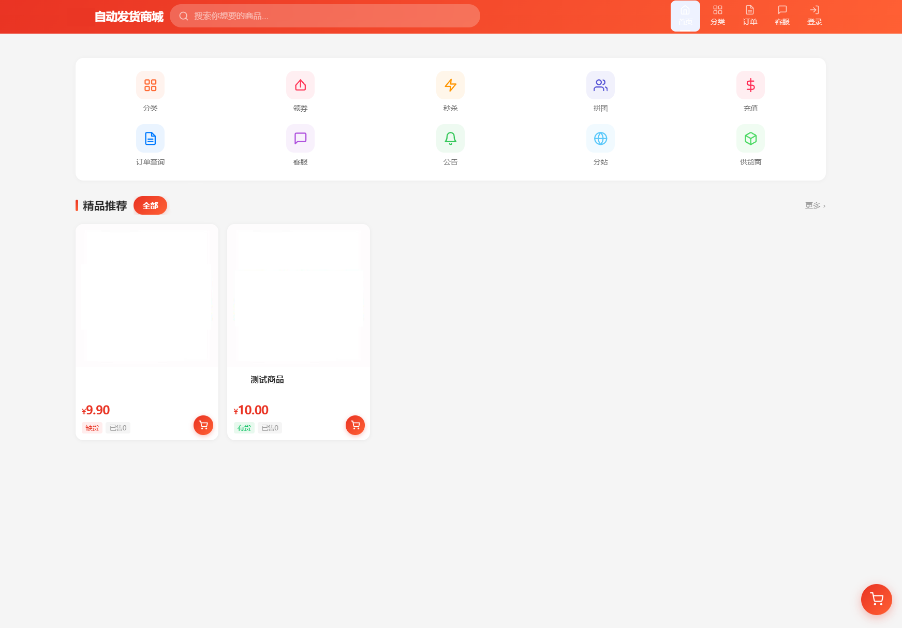Open the 秒杀 flash sale icon

pos(450,85)
